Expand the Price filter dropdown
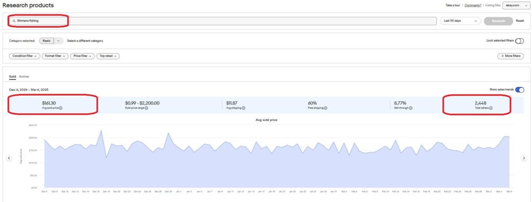 click(83, 56)
